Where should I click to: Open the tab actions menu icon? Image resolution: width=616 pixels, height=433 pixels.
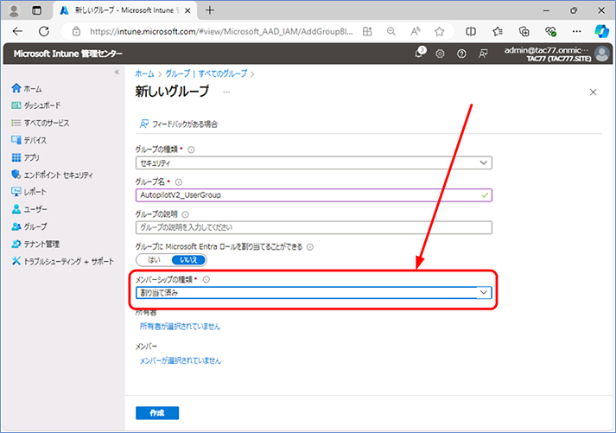point(36,10)
